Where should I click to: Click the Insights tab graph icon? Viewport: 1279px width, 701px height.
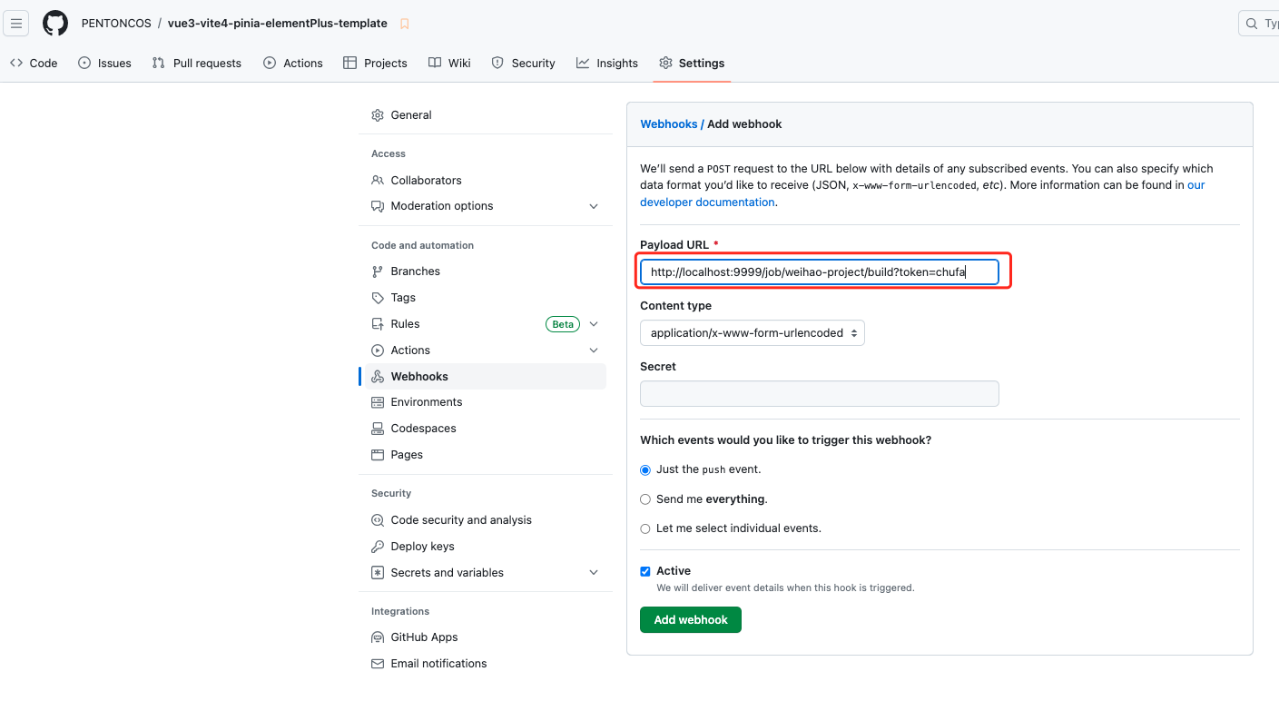[583, 63]
